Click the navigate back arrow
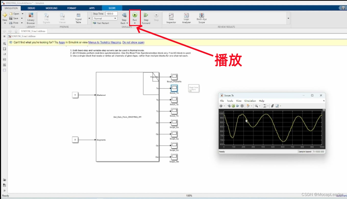Image resolution: width=347 pixels, height=199 pixels. click(4, 31)
